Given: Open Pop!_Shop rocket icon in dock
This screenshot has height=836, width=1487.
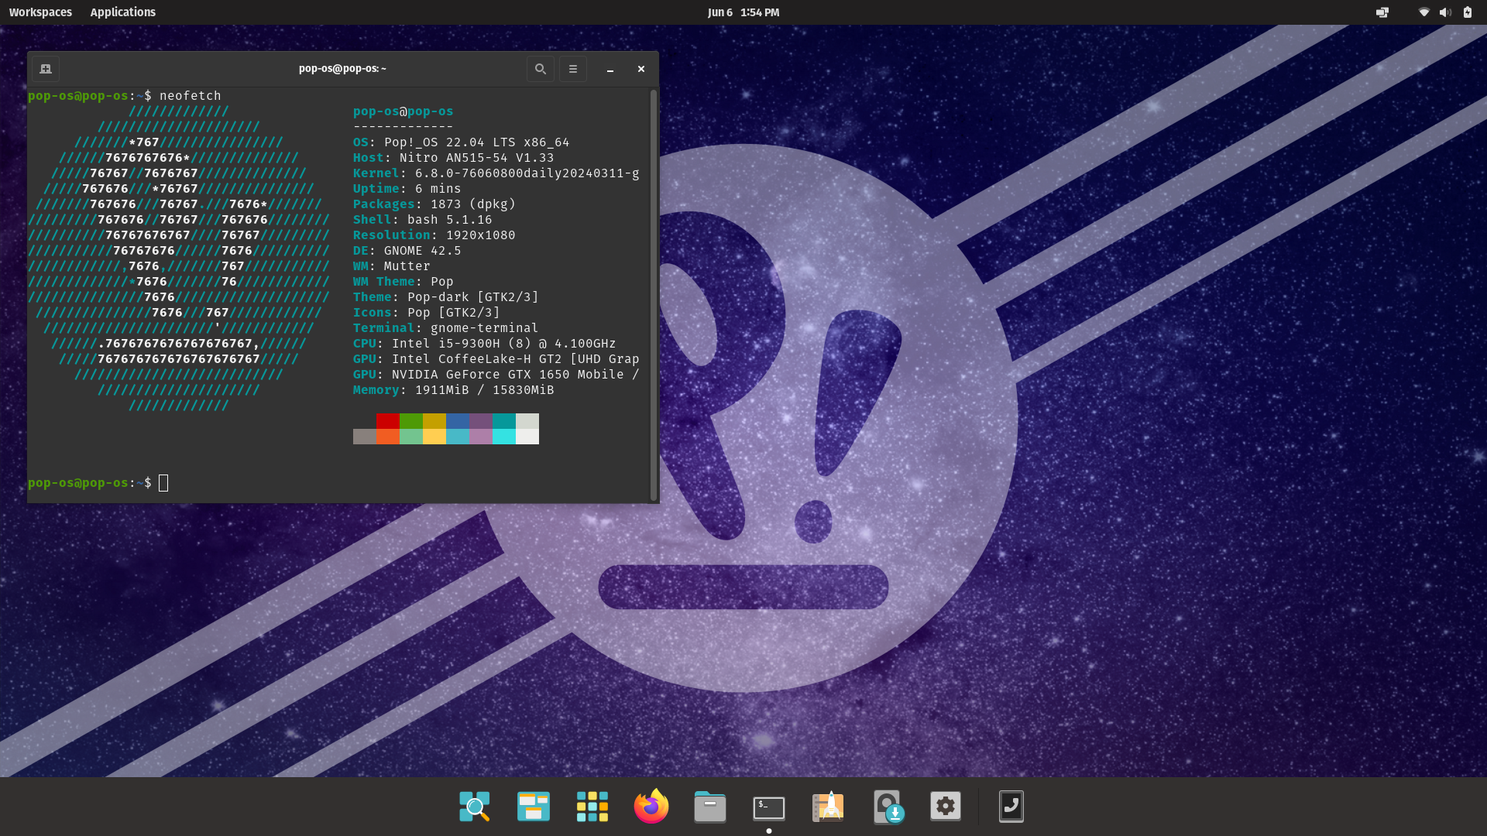Looking at the screenshot, I should [828, 807].
